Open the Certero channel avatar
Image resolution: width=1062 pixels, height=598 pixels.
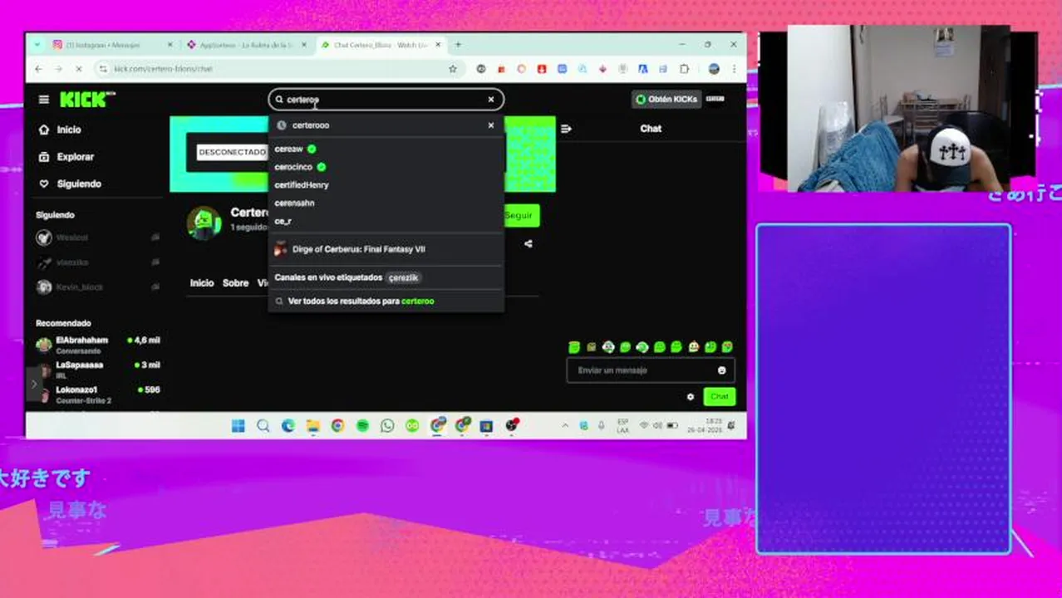(204, 223)
